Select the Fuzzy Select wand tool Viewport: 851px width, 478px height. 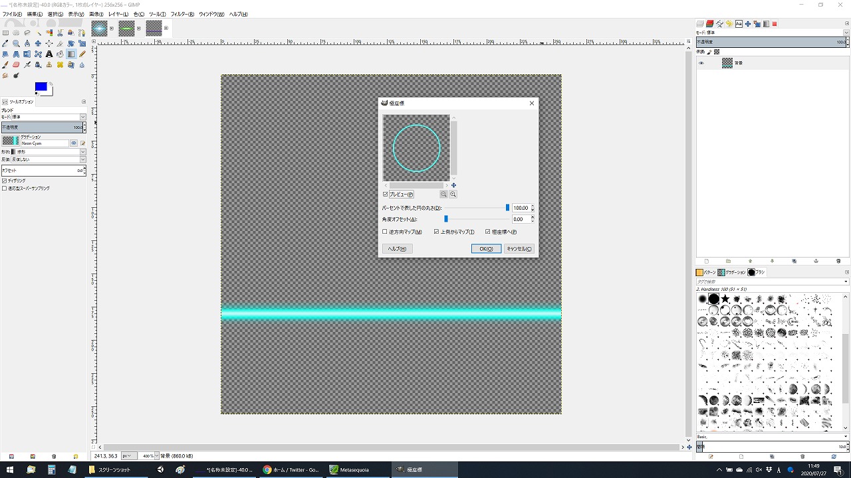38,33
